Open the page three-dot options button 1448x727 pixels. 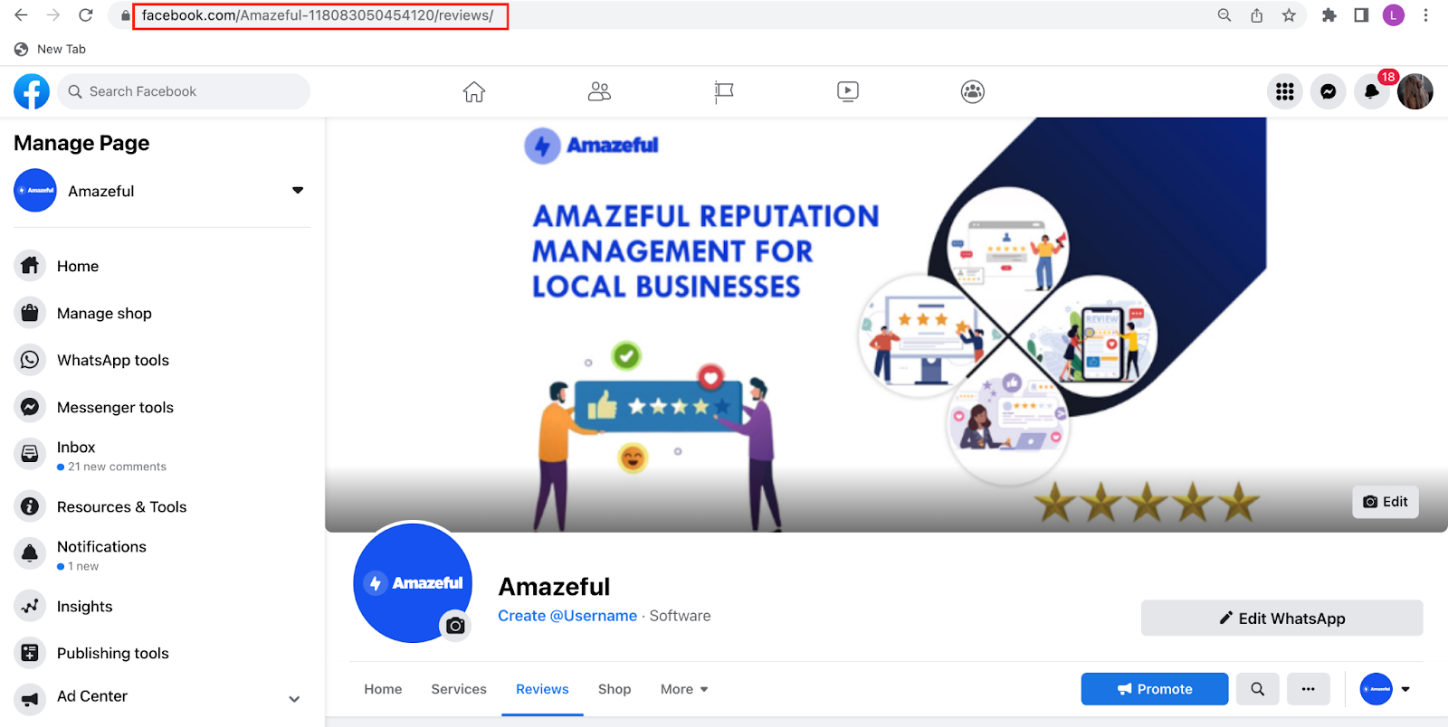1308,689
